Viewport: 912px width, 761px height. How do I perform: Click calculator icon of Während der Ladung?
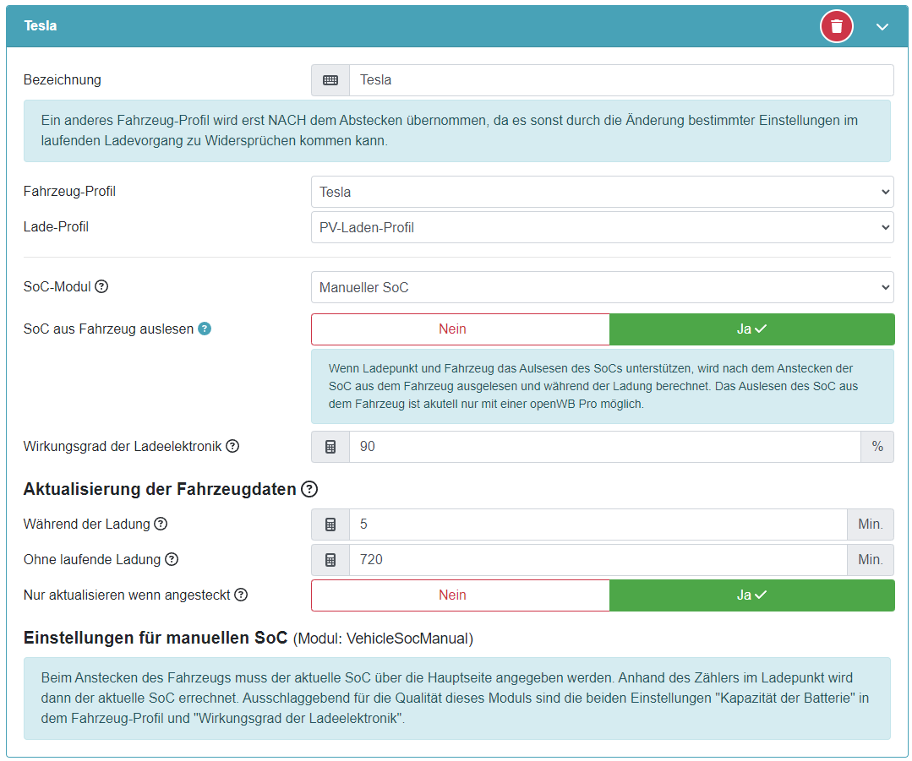tap(330, 525)
